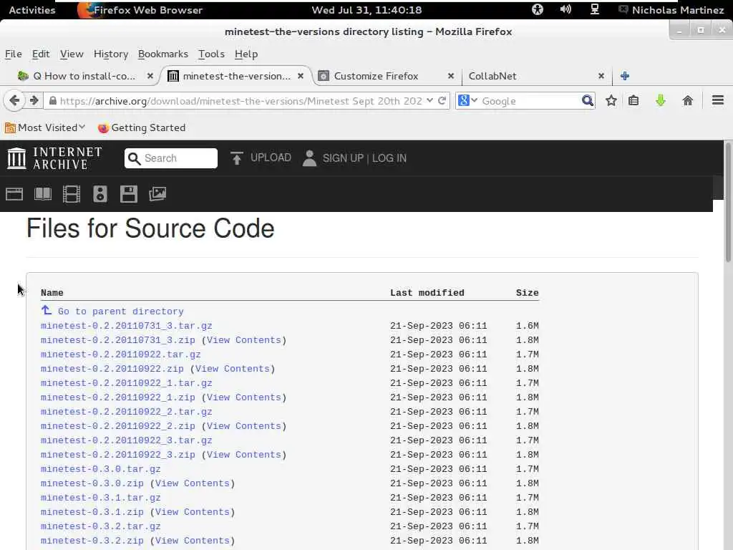The image size is (733, 550).
Task: Open the Internet Archive audio speaker icon
Action: click(x=100, y=193)
